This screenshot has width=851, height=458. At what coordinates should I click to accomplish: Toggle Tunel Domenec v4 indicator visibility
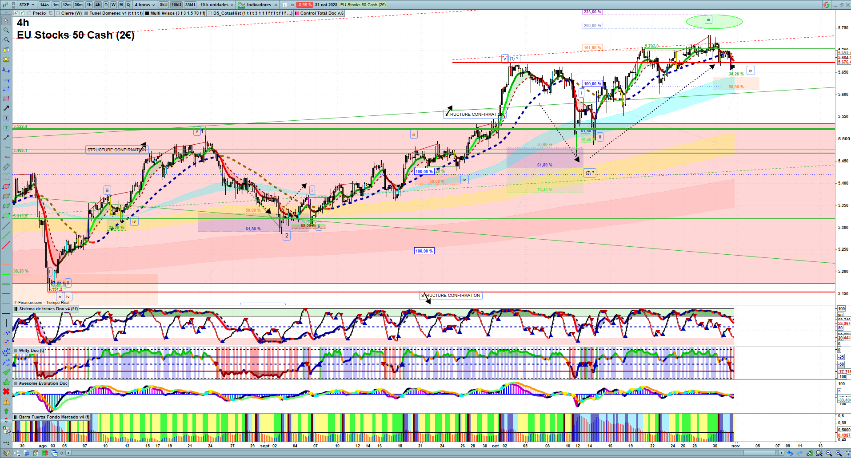86,13
